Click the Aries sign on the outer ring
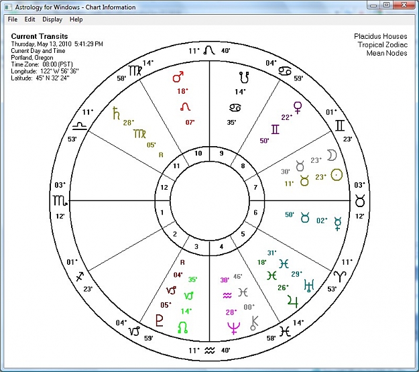The height and width of the screenshot is (372, 419). (340, 276)
